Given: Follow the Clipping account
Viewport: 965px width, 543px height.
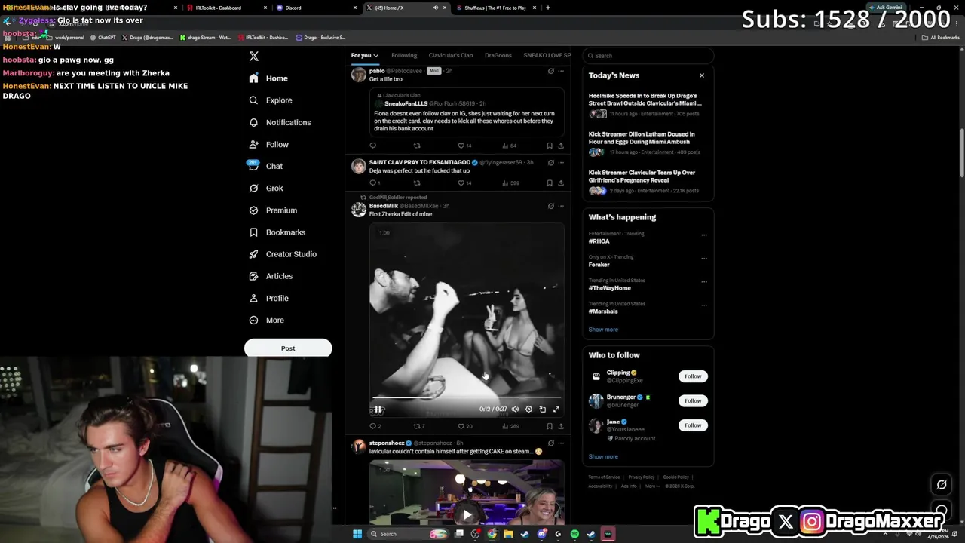Looking at the screenshot, I should pyautogui.click(x=693, y=376).
